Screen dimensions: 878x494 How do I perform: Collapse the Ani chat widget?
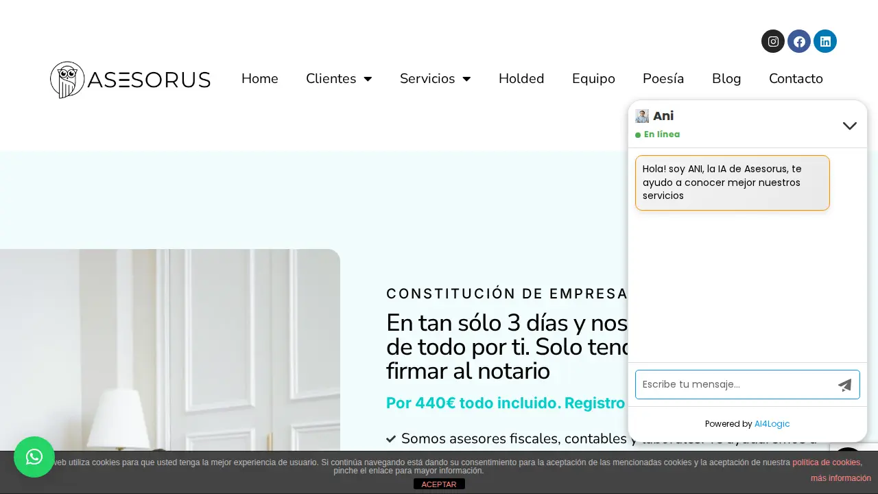(850, 126)
